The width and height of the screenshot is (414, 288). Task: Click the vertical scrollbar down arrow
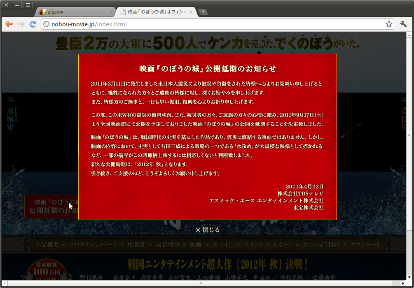(x=409, y=277)
